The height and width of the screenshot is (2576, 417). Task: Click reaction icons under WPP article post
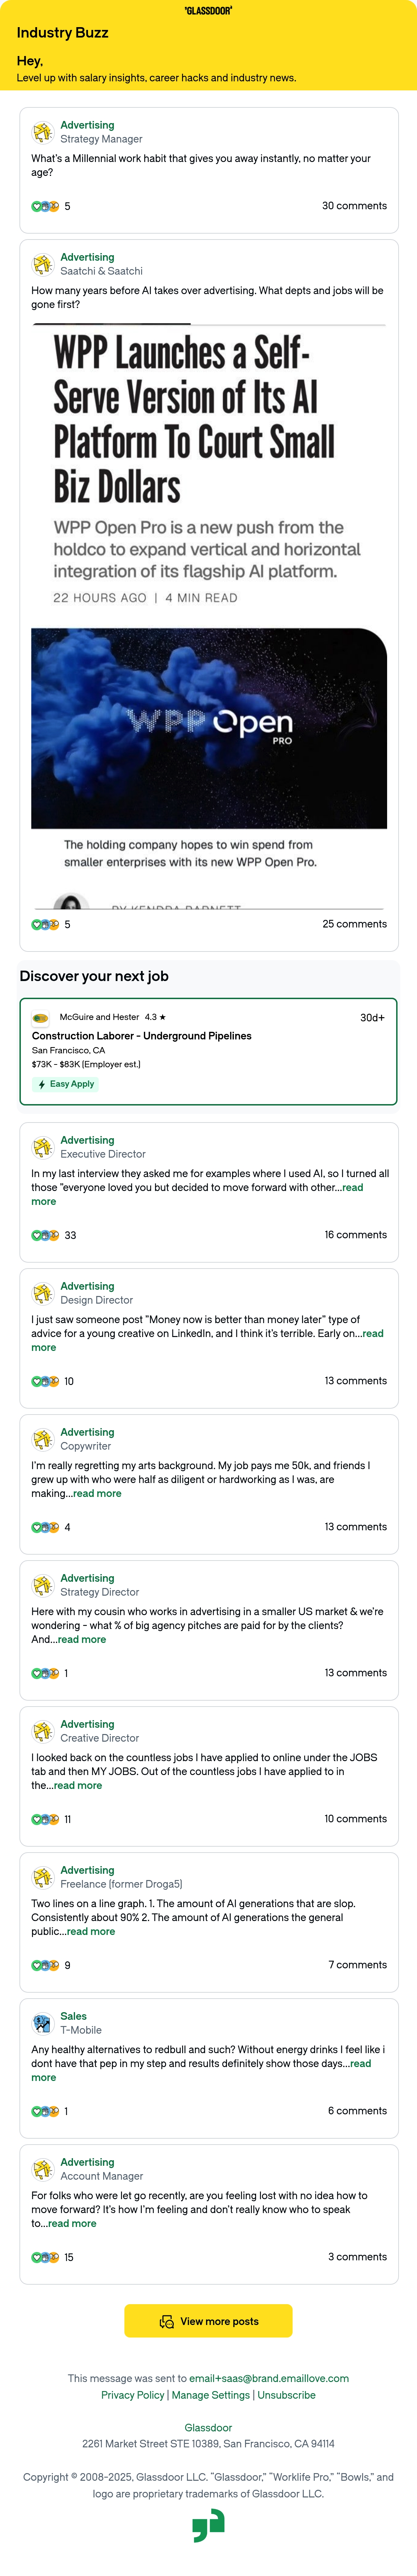pyautogui.click(x=45, y=924)
